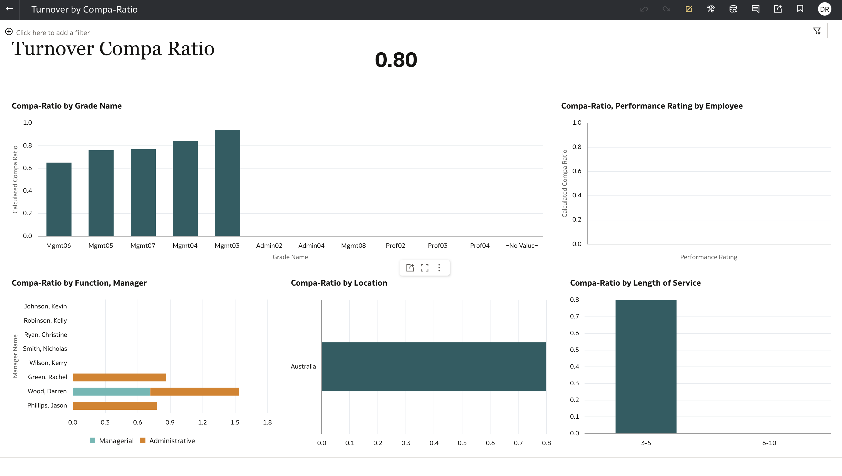This screenshot has width=842, height=476.
Task: Toggle the Administrative legend entry
Action: [167, 441]
